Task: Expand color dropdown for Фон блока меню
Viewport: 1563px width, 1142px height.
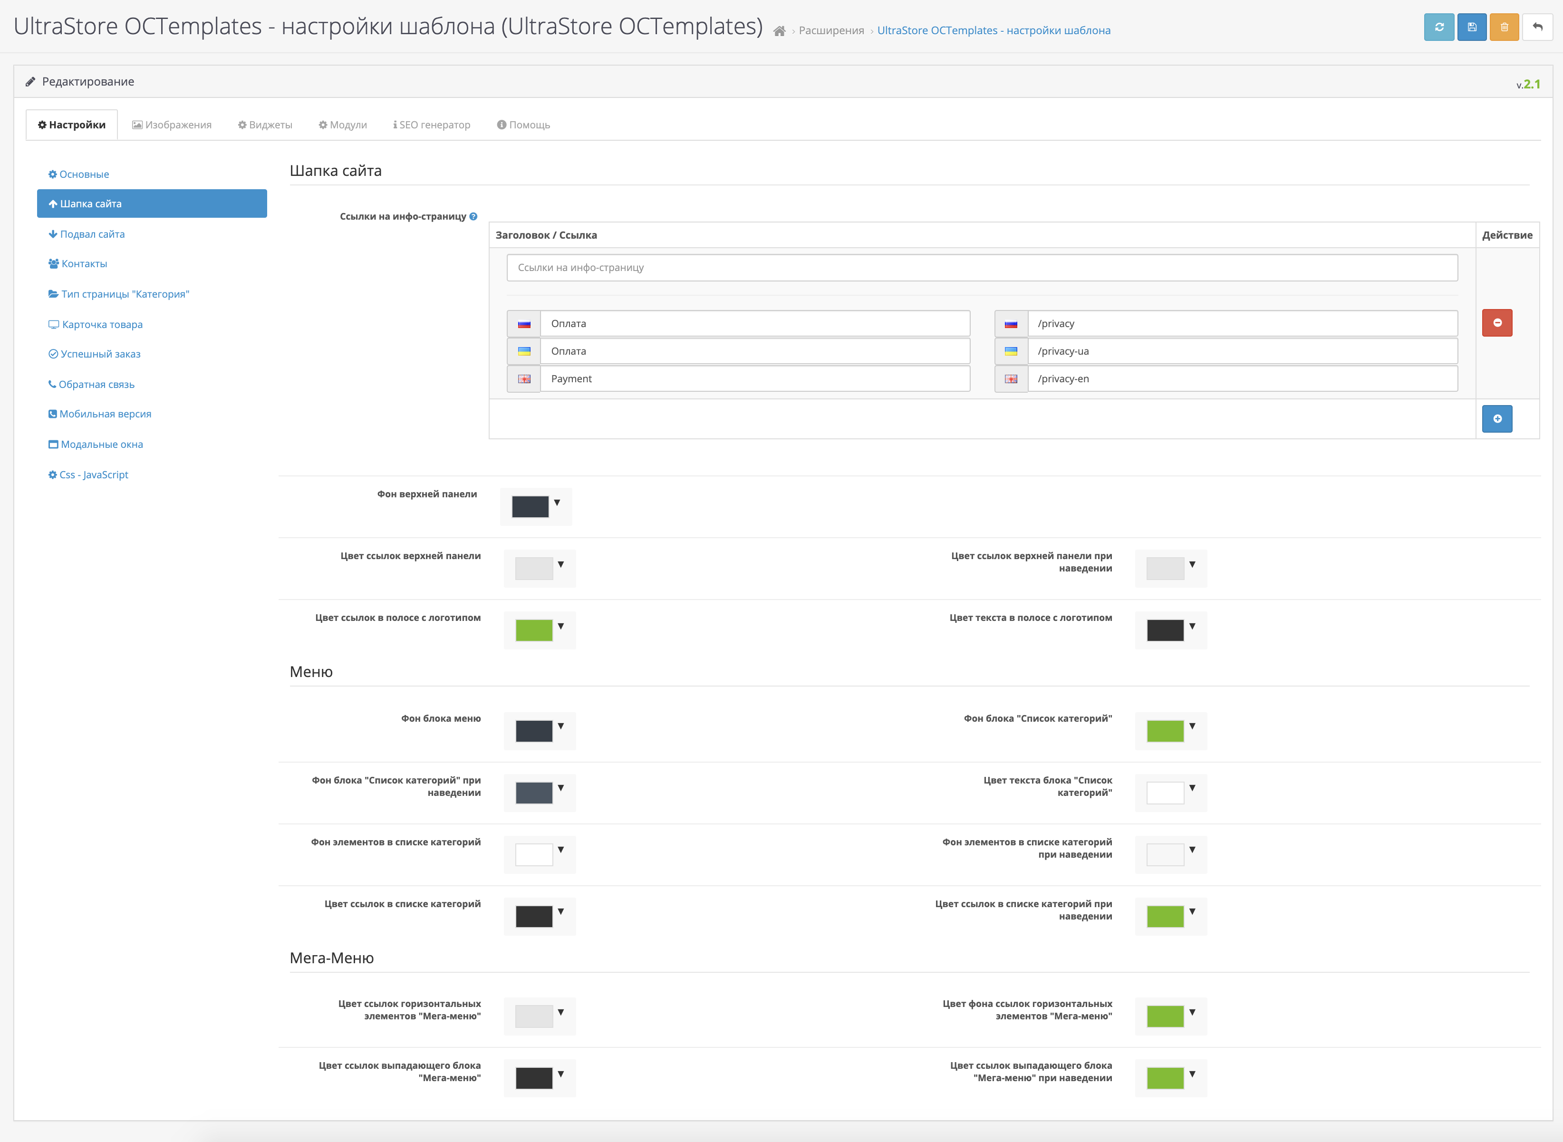Action: click(x=560, y=726)
